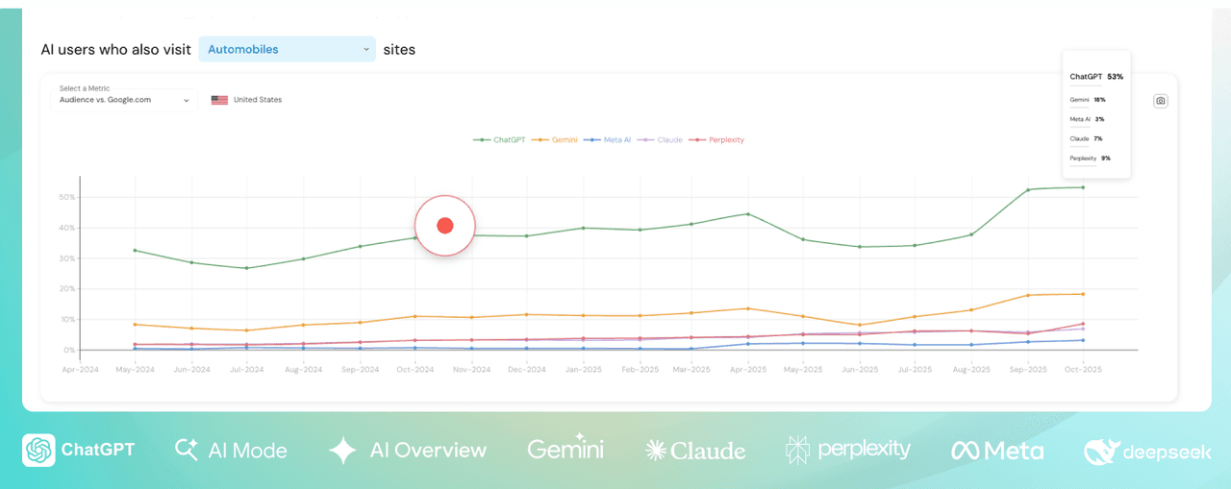Toggle the Claude series in the legend
Image resolution: width=1231 pixels, height=489 pixels.
[659, 140]
